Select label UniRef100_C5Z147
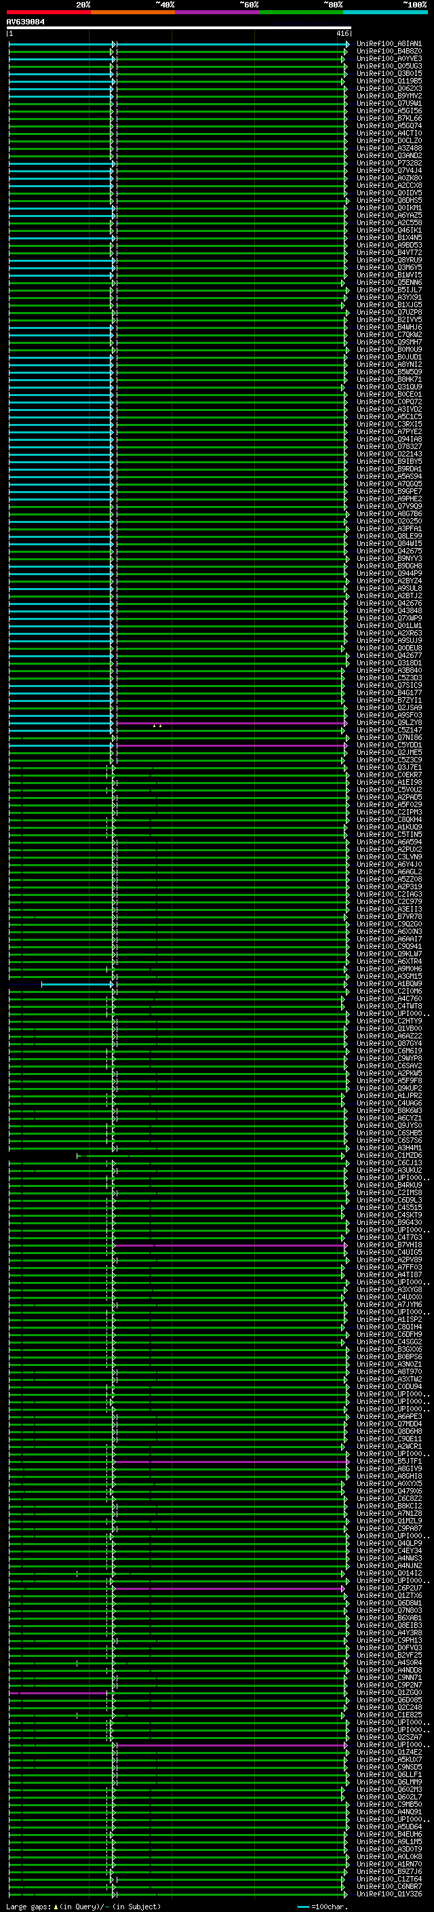 click(x=389, y=730)
